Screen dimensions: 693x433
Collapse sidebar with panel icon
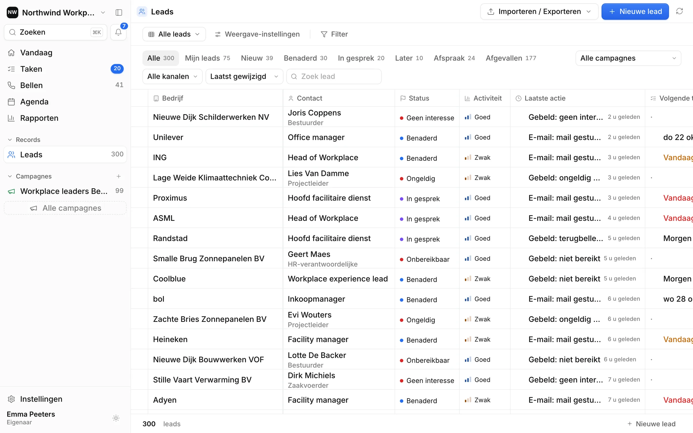coord(119,12)
